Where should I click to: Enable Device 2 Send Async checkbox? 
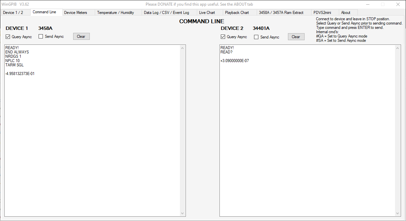tap(256, 37)
